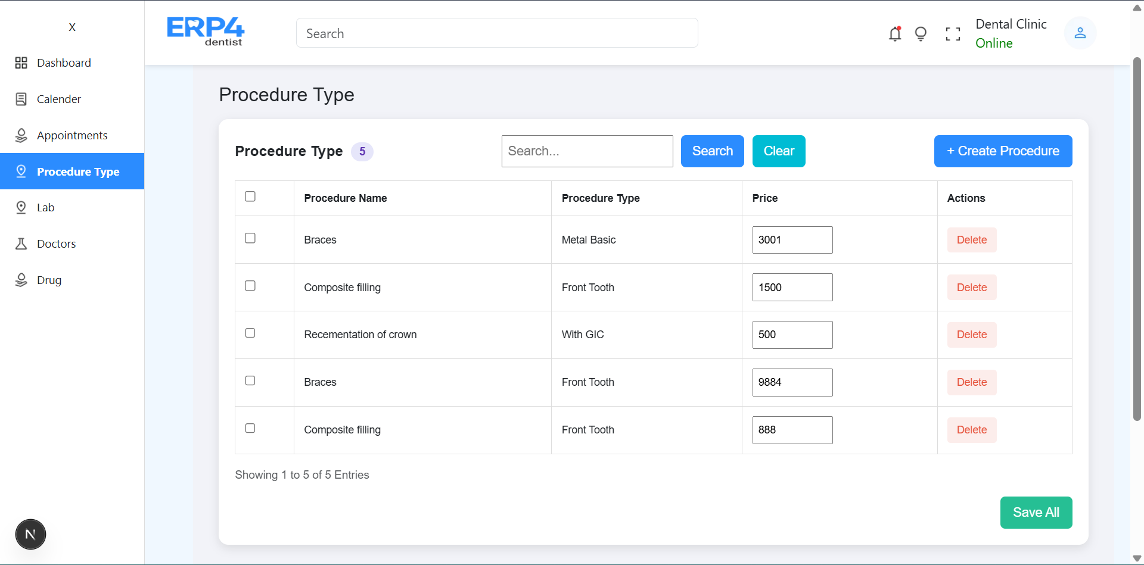
Task: Delete the Composite filling 888 procedure
Action: click(972, 430)
